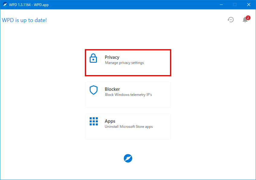This screenshot has width=256, height=180.
Task: Click the WPD title bar app icon
Action: point(5,5)
